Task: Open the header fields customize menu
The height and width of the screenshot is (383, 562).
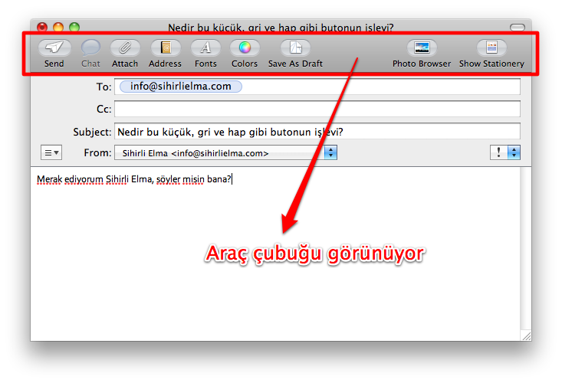Action: tap(51, 152)
